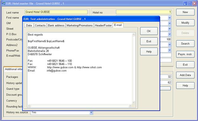Expand the History res.source dropdown showing Yes

point(91,112)
